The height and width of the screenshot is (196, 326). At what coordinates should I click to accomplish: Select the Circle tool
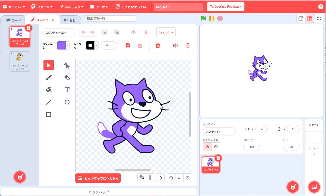click(x=67, y=102)
